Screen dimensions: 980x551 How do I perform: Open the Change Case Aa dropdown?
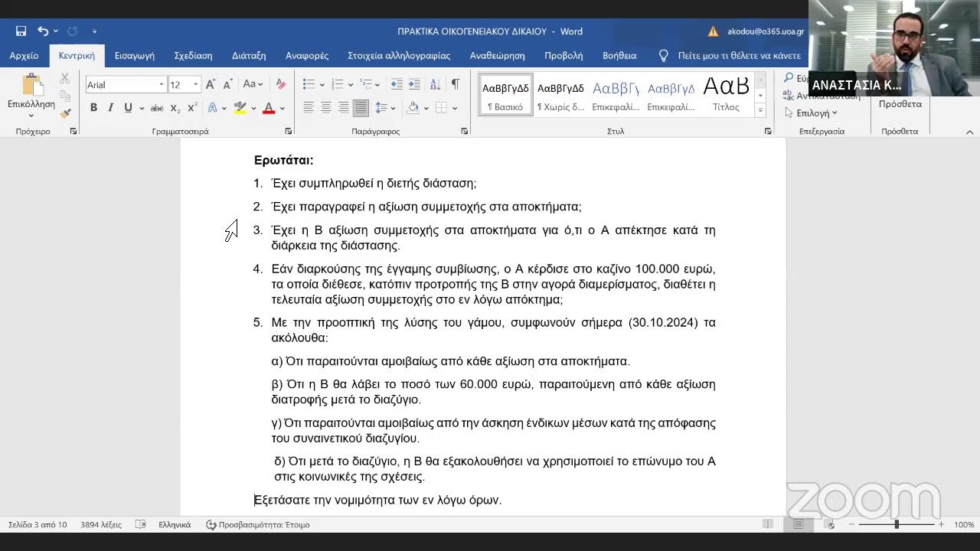(253, 84)
